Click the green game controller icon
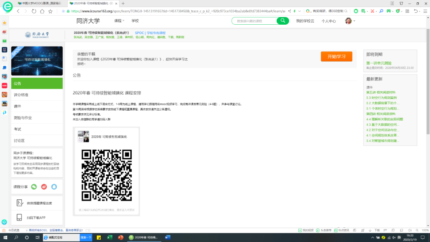This screenshot has width=430, height=242. 389,11
